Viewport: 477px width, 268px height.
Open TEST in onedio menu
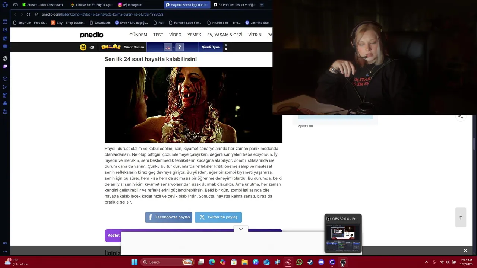(158, 35)
